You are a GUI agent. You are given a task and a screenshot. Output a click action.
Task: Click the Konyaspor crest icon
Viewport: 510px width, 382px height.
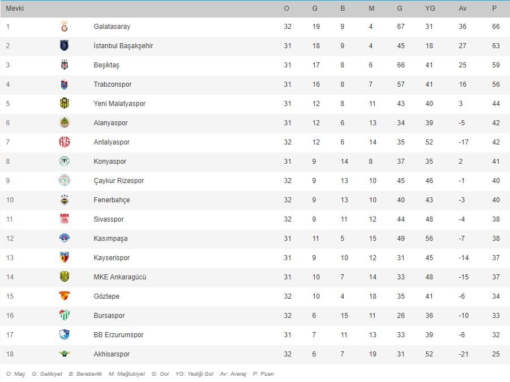click(65, 162)
